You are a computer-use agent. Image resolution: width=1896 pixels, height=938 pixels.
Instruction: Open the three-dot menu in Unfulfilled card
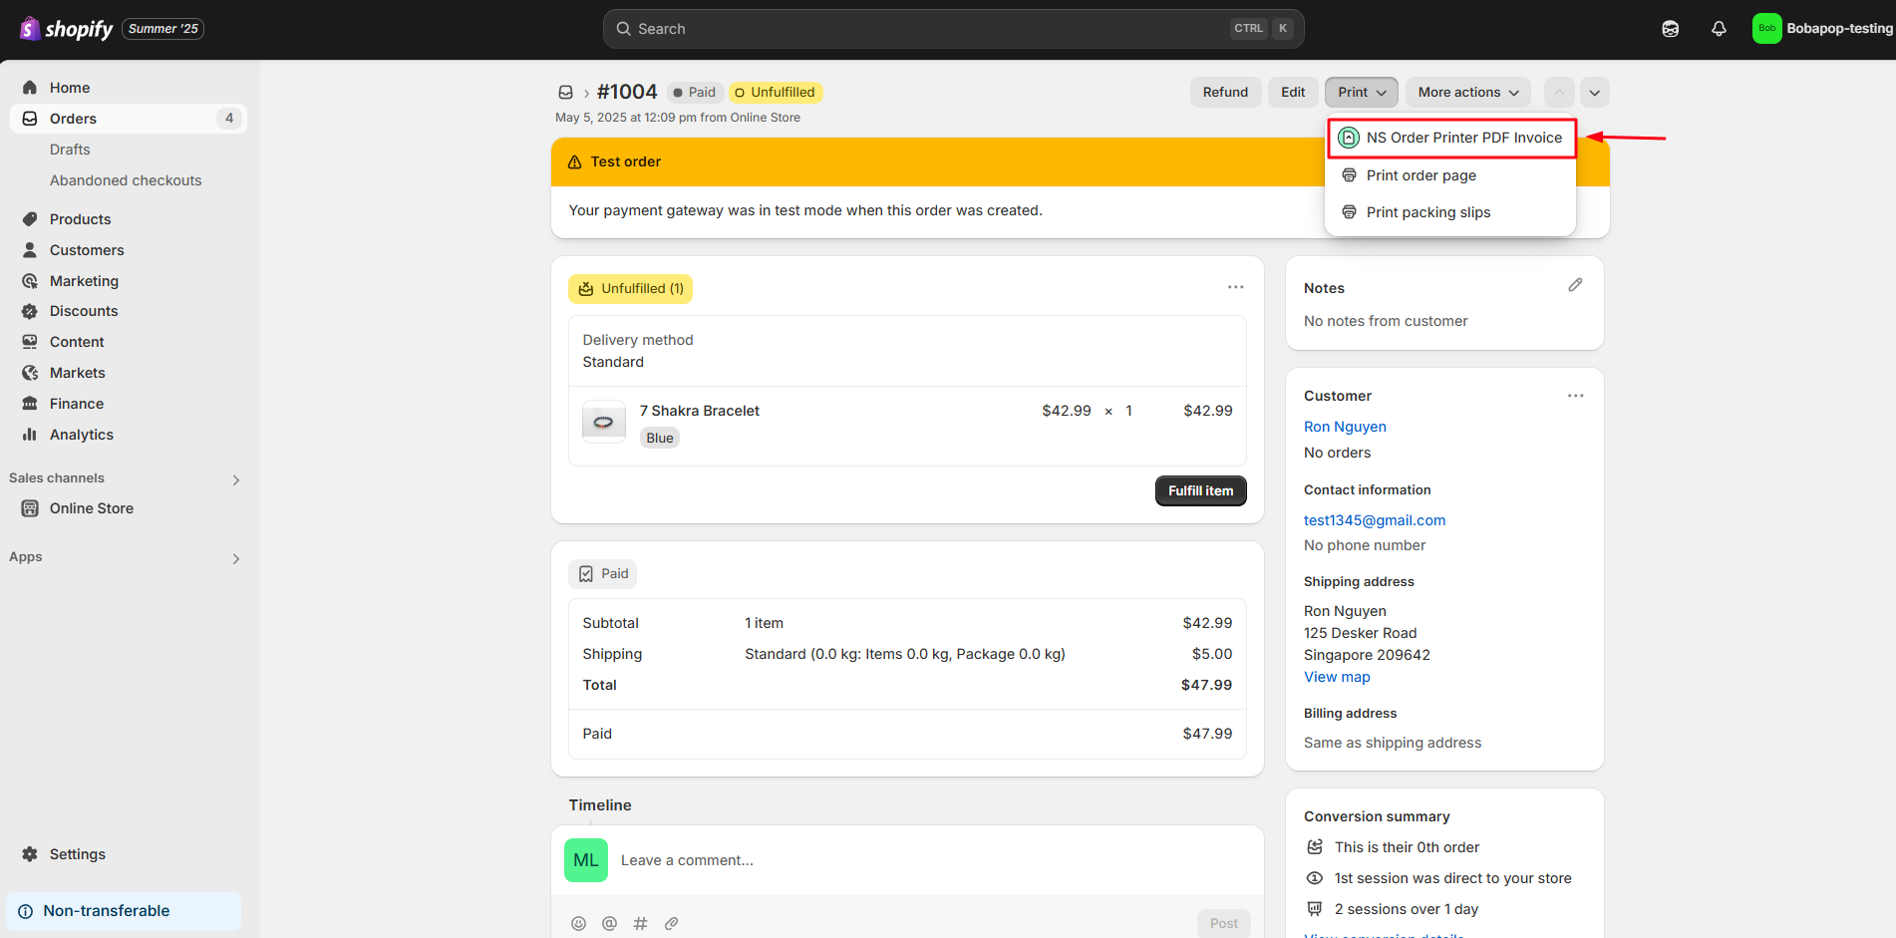pos(1235,287)
